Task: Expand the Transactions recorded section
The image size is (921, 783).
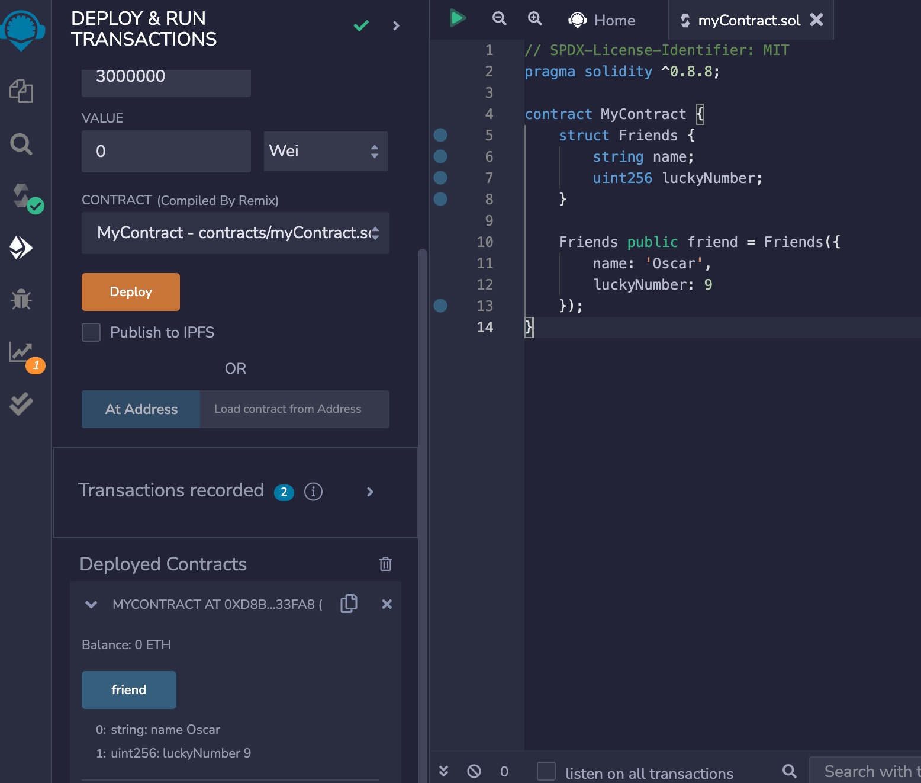Action: pyautogui.click(x=370, y=492)
